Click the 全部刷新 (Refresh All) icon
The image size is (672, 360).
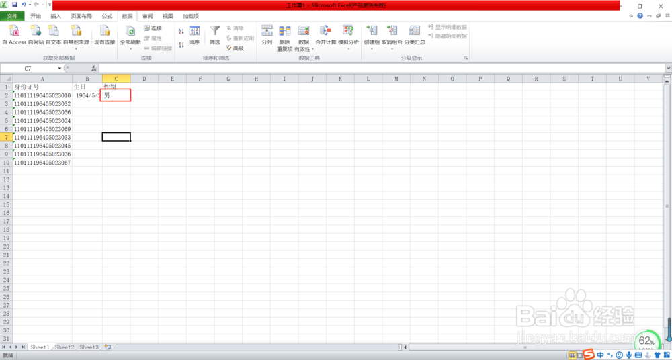click(x=130, y=32)
